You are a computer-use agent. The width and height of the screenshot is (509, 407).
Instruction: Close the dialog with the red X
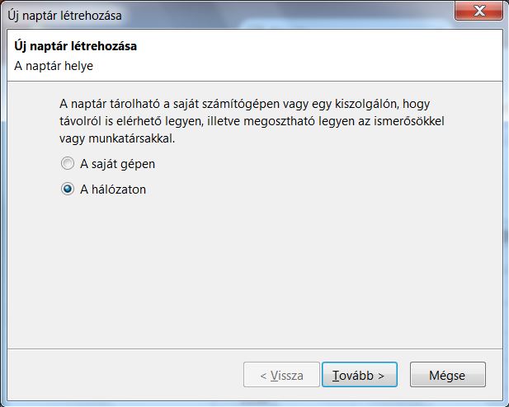479,12
